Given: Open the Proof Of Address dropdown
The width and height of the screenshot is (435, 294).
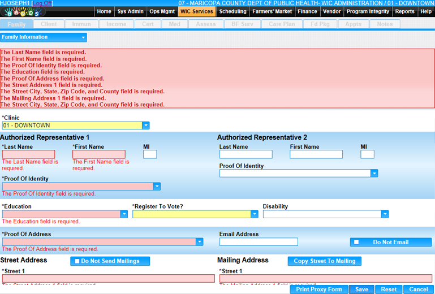Looking at the screenshot, I should 199,242.
